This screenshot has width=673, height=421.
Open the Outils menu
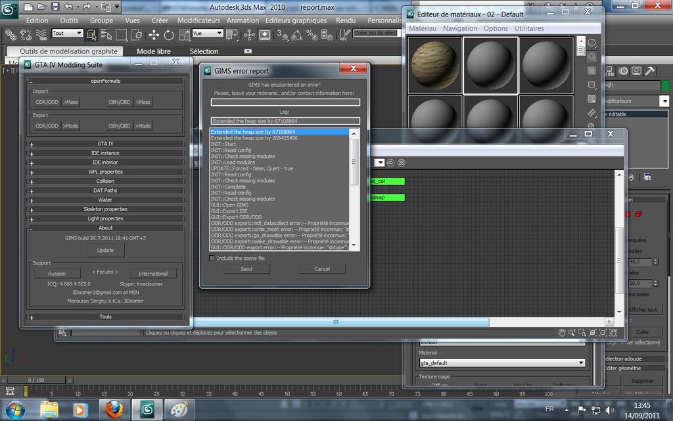[x=69, y=20]
